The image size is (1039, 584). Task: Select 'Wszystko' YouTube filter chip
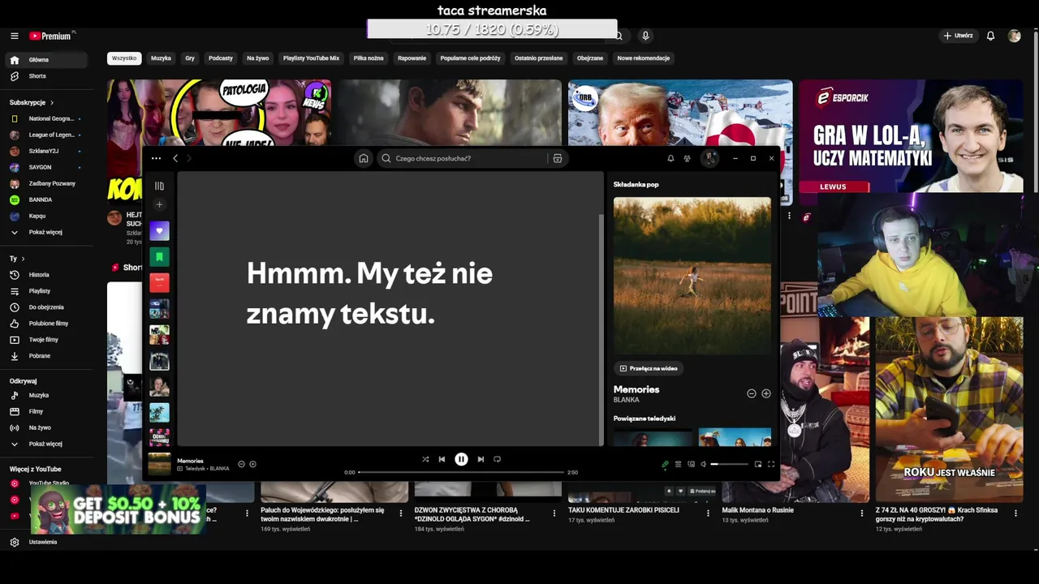(124, 58)
